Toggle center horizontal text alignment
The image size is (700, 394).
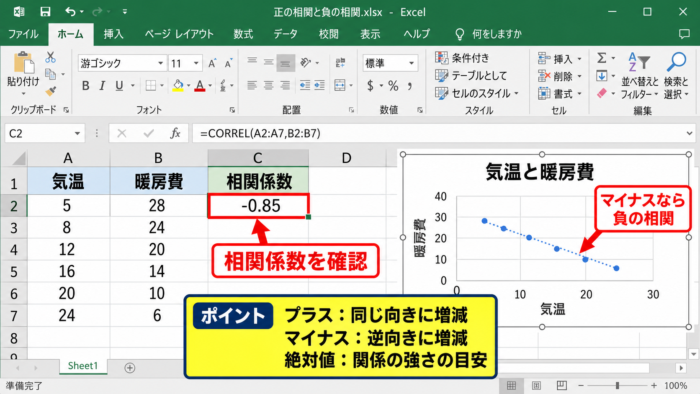[x=268, y=85]
